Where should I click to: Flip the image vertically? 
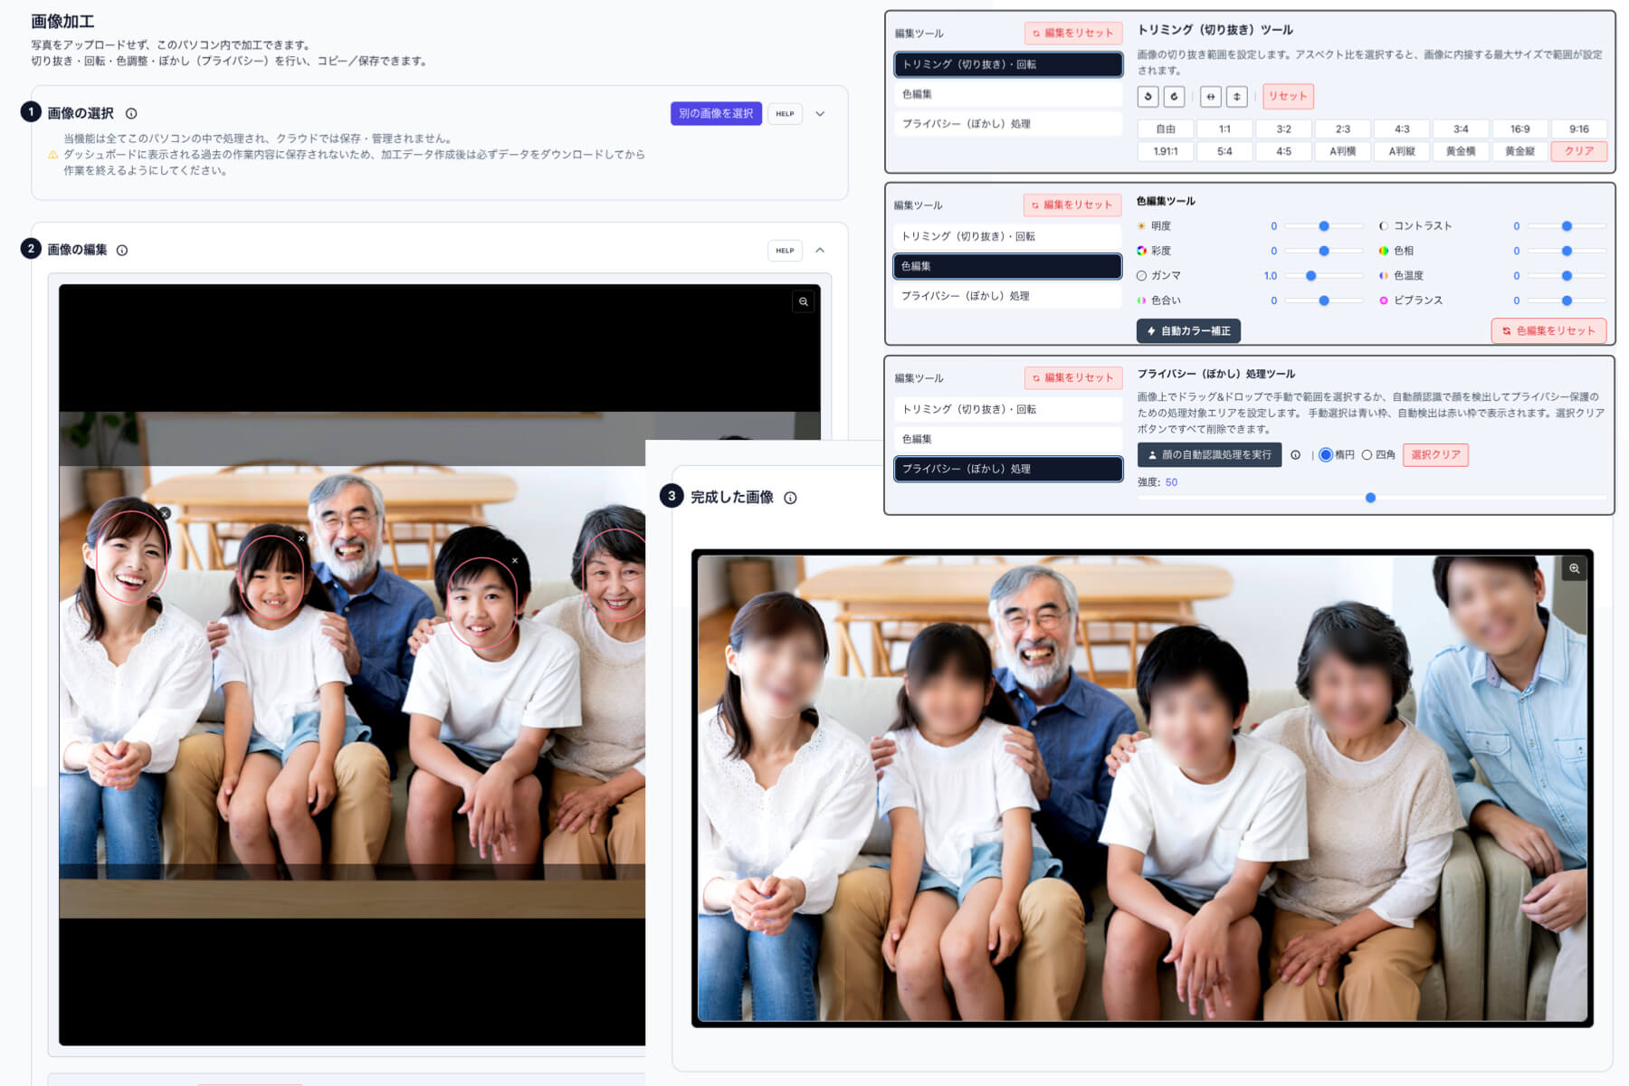(x=1237, y=96)
